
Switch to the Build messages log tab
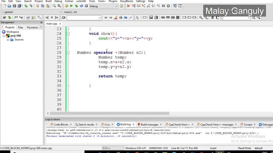(x=149, y=125)
